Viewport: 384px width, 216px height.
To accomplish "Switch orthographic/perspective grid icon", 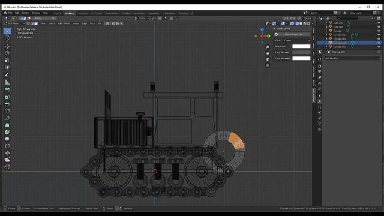I will tap(268, 65).
